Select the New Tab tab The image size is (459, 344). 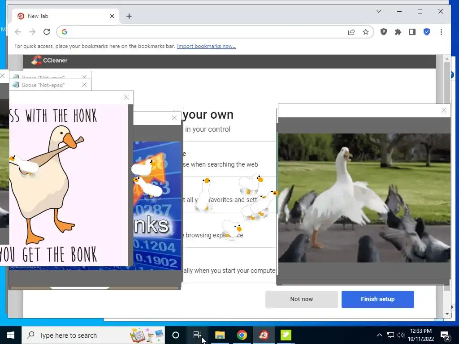(65, 16)
